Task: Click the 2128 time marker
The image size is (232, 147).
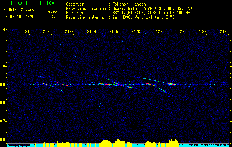Action: (180, 32)
